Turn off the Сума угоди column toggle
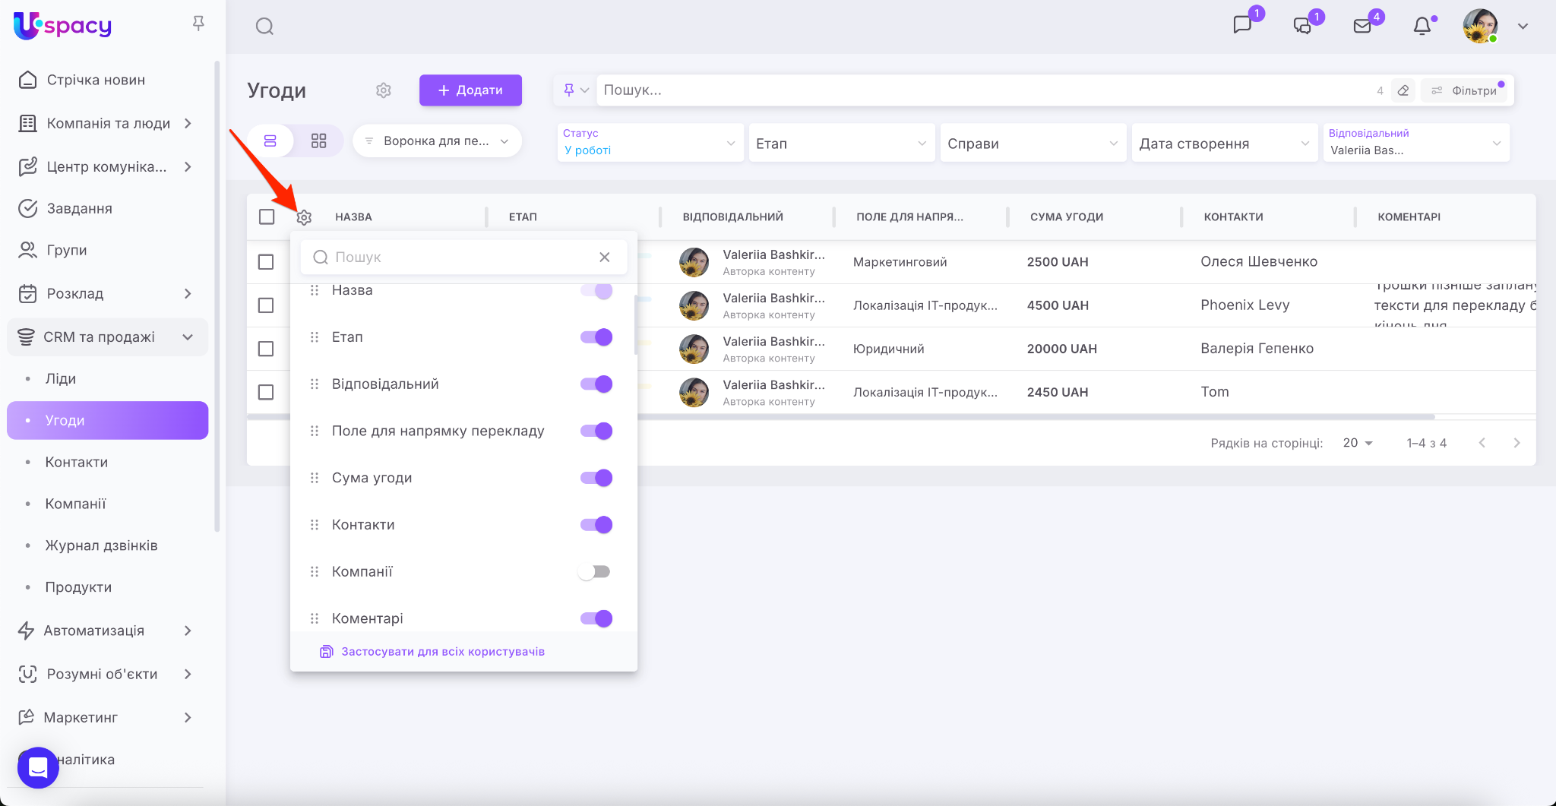 [x=596, y=478]
